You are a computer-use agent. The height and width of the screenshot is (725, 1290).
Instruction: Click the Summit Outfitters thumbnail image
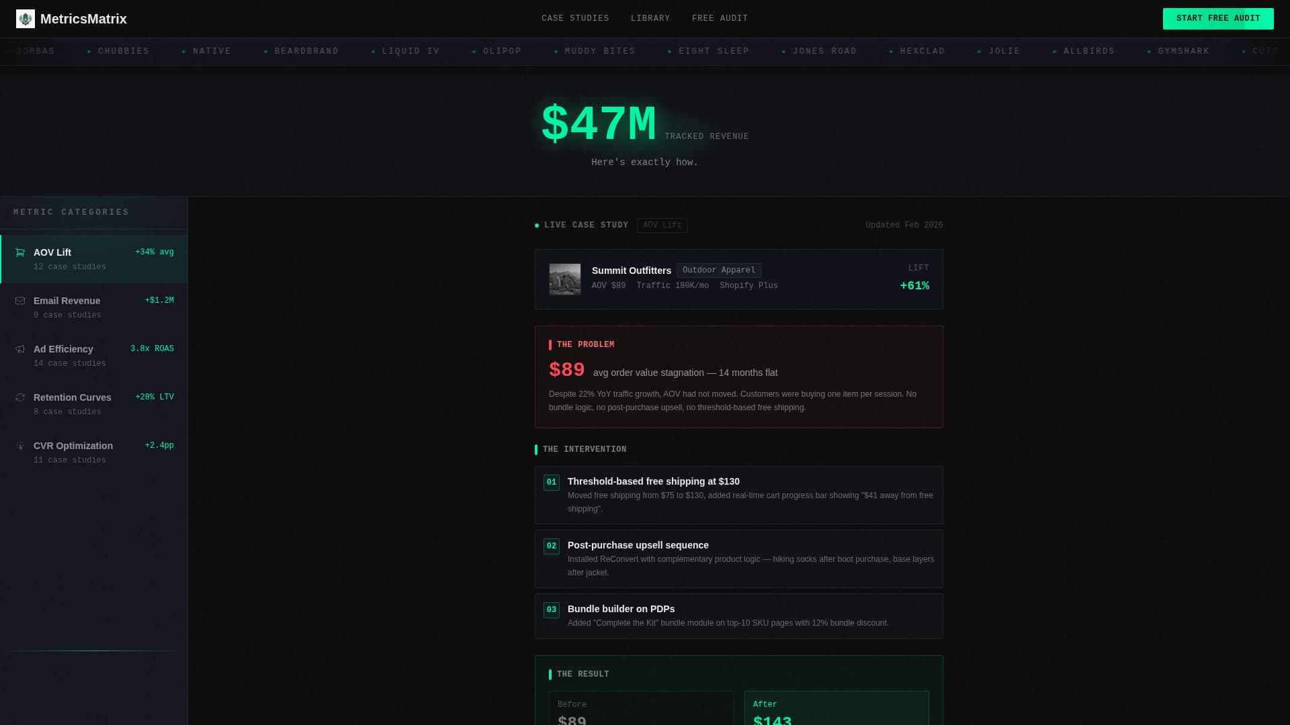(565, 279)
